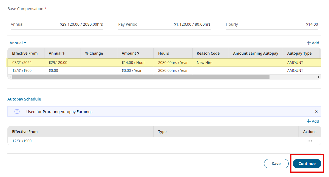The width and height of the screenshot is (329, 177).
Task: Click the horizontal scrollbar thumb
Action: coord(141,77)
